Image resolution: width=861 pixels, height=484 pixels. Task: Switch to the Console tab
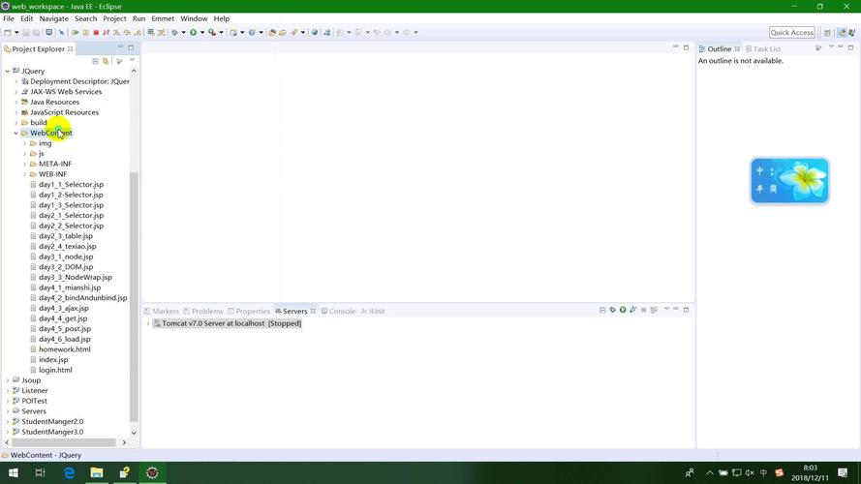338,311
